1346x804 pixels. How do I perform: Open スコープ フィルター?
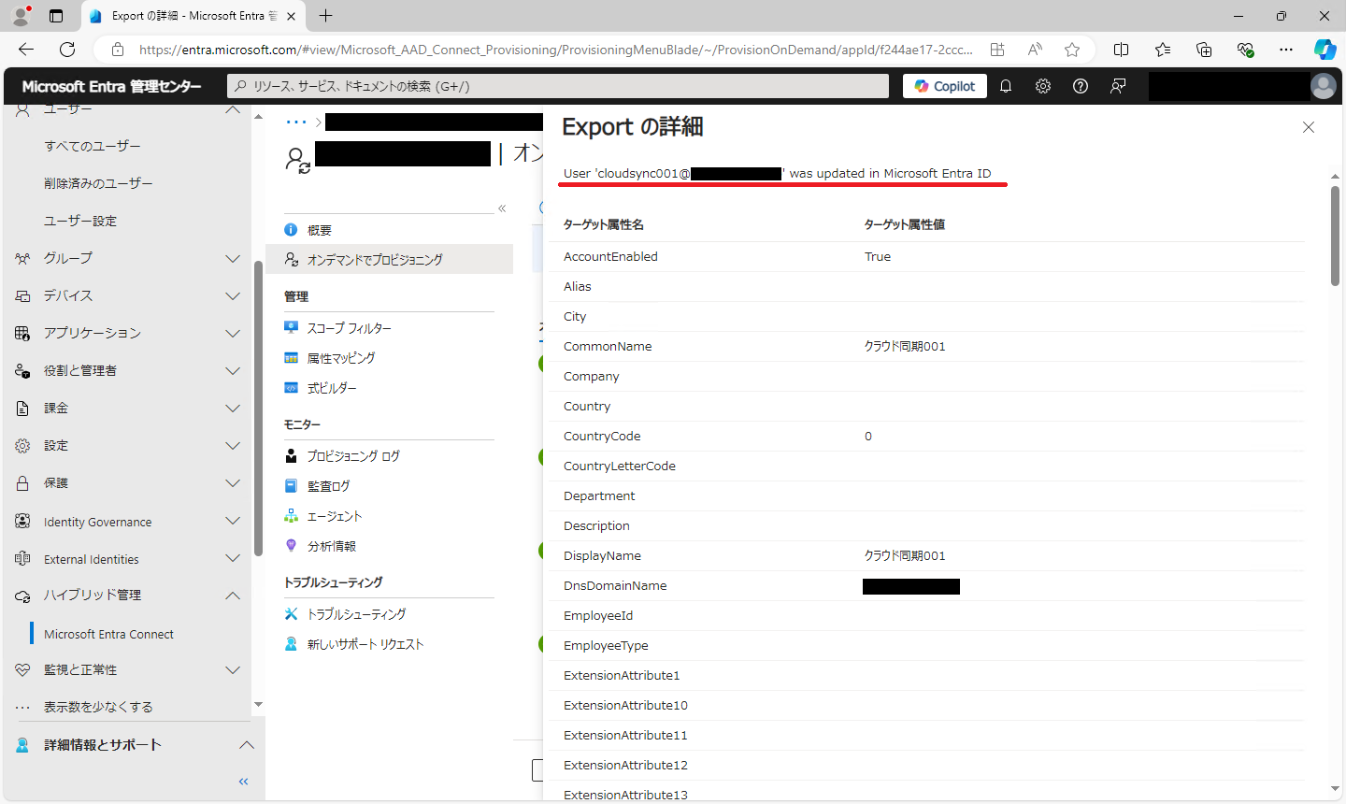(x=350, y=328)
